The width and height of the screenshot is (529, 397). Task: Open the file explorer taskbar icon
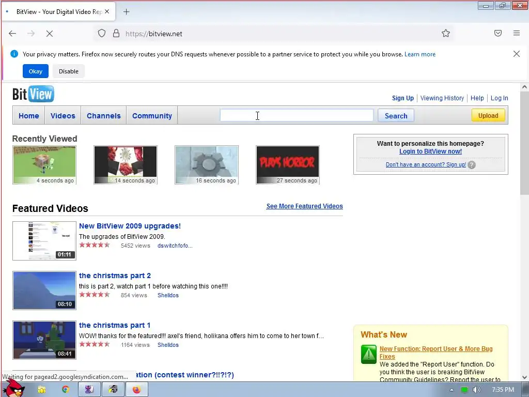[x=42, y=390]
